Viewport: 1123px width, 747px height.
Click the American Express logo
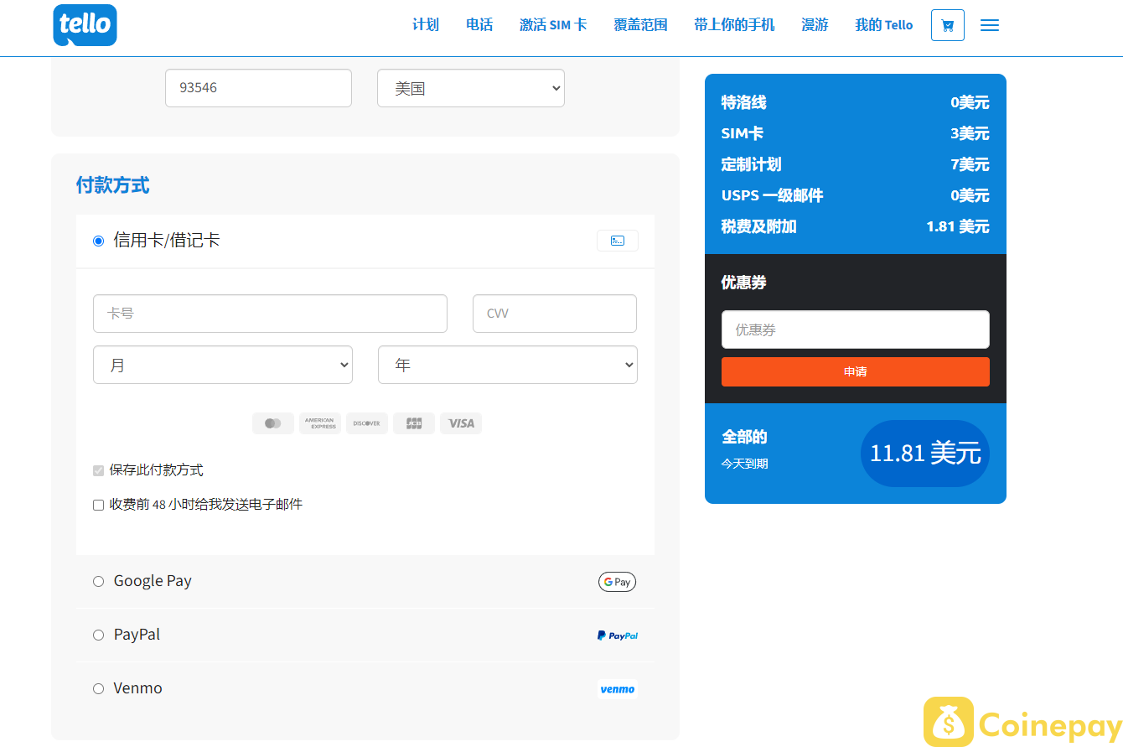[x=320, y=423]
